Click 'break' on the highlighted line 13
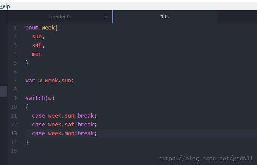257x165 pixels. [x=86, y=133]
